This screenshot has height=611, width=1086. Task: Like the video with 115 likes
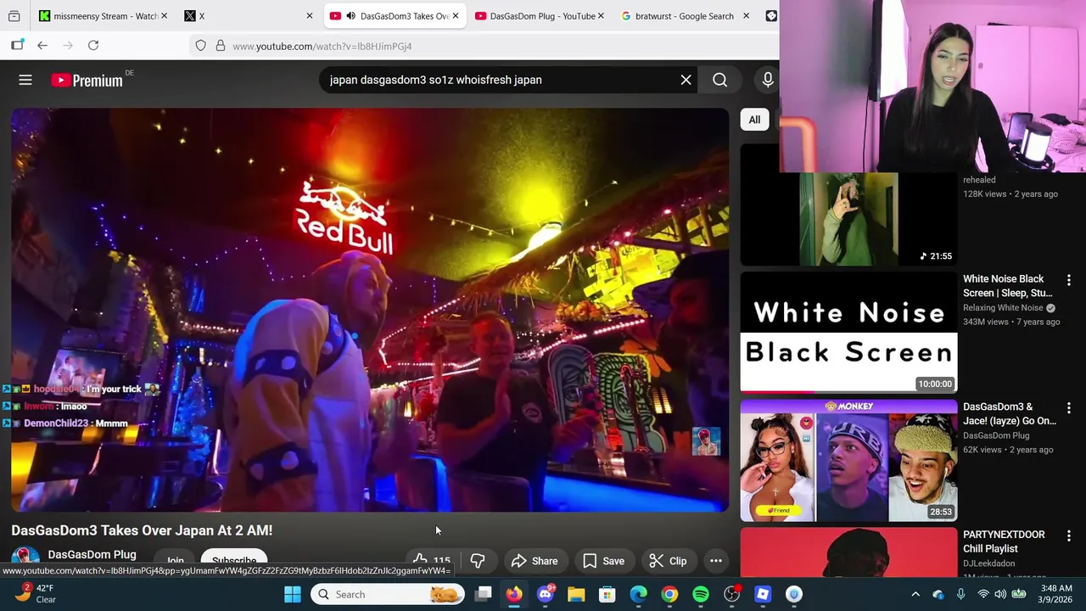click(x=432, y=561)
